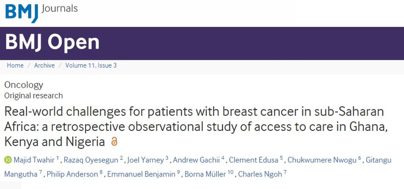The height and width of the screenshot is (189, 404).
Task: Click the Original research label
Action: click(33, 95)
